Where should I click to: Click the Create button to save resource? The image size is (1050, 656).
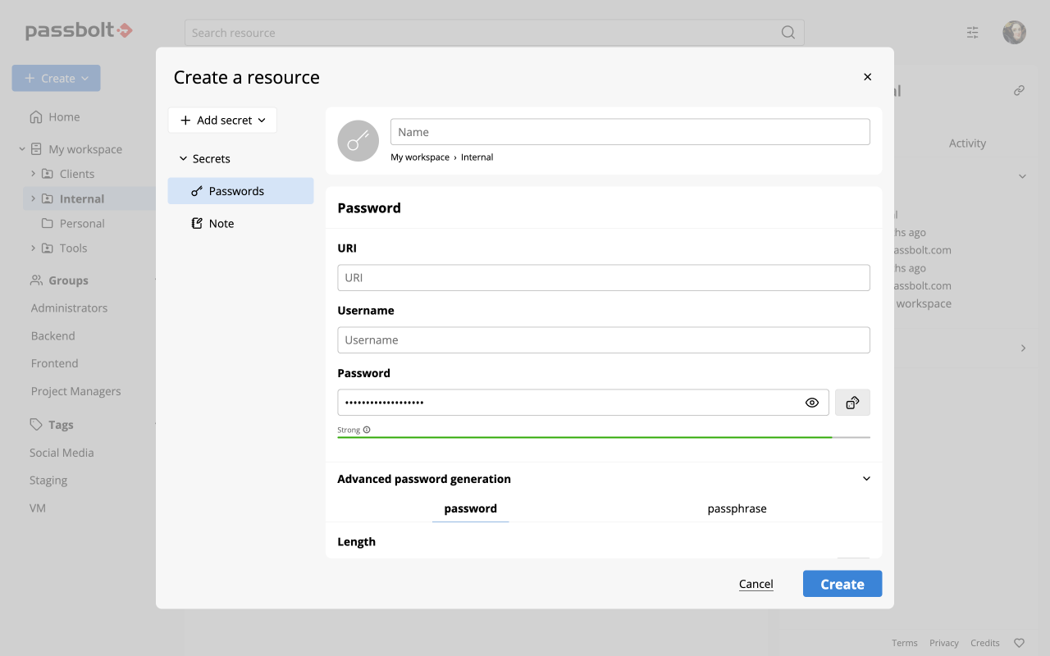(x=842, y=583)
